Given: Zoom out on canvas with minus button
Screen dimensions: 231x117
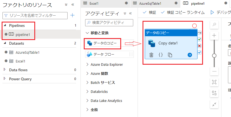Looking at the screenshot, I should [214, 72].
